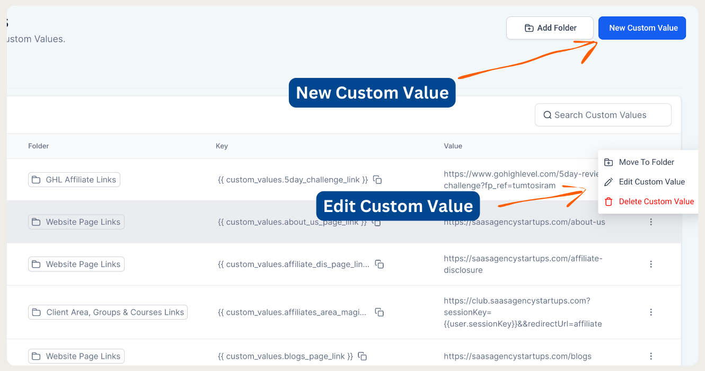The height and width of the screenshot is (371, 705).
Task: Click the Key column header
Action: (x=222, y=146)
